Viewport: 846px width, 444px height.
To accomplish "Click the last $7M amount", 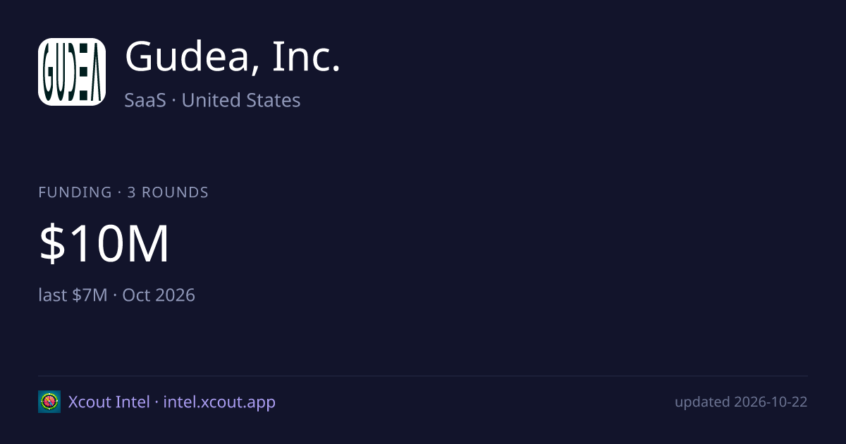I will 73,295.
